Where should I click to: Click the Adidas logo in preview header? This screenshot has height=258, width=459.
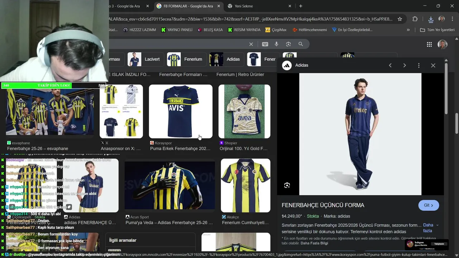[x=287, y=65]
